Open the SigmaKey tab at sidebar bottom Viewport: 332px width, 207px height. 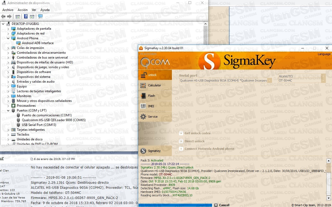pyautogui.click(x=155, y=151)
